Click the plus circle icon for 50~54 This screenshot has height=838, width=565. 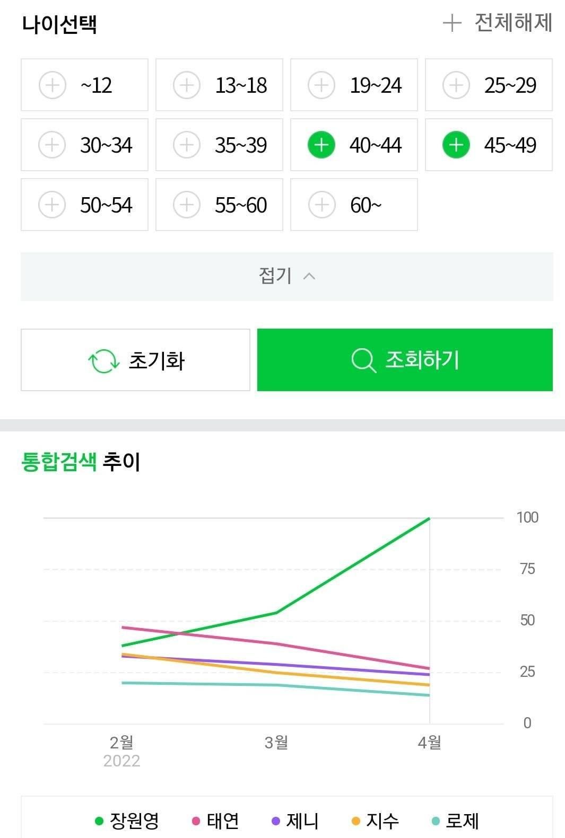[53, 205]
